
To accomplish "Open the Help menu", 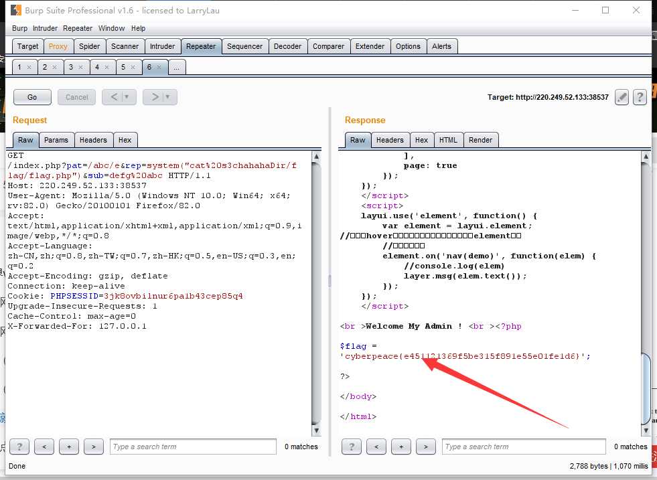I will [138, 28].
